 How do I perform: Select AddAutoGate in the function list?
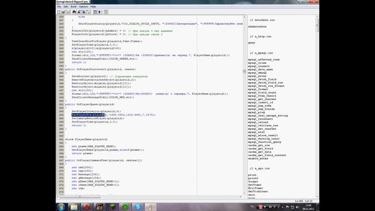coord(257,26)
